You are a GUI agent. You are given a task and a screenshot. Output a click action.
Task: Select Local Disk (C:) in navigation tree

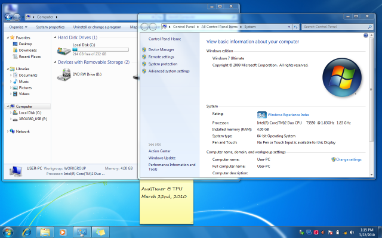(x=30, y=112)
